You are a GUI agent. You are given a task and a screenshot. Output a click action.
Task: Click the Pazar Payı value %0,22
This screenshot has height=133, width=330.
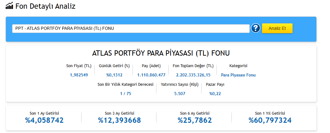(215, 94)
